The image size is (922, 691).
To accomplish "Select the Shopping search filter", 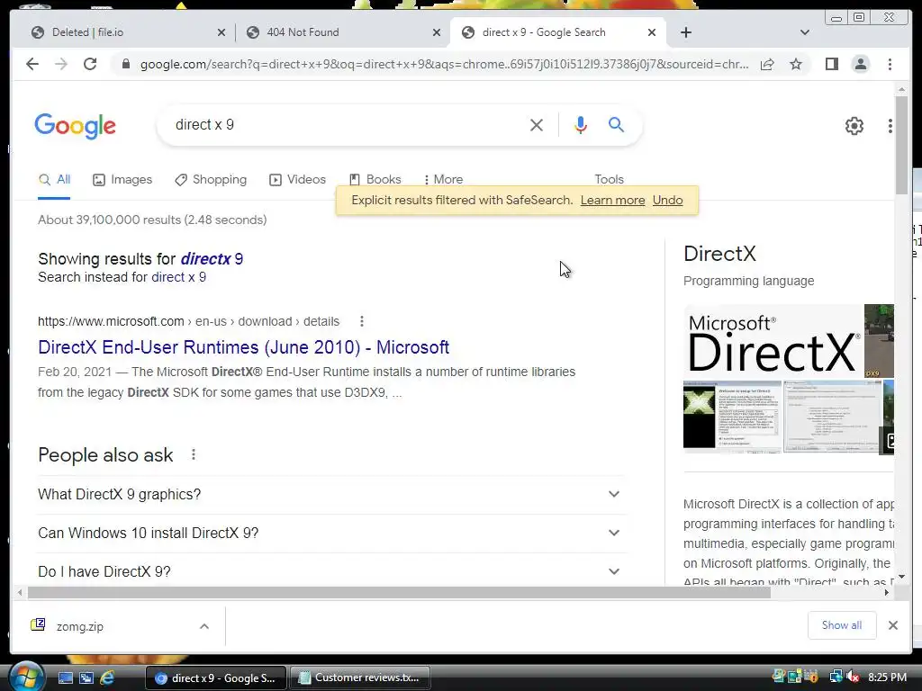I will click(211, 179).
